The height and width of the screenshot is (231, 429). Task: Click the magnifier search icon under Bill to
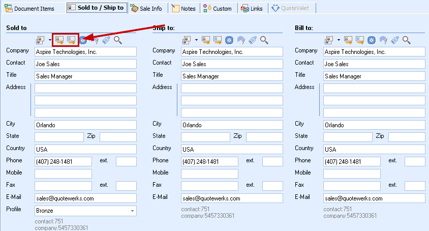(406, 40)
